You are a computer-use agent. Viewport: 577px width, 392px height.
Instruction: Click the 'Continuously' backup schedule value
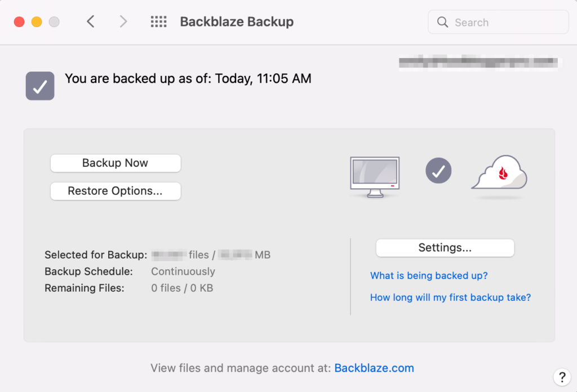pos(183,271)
